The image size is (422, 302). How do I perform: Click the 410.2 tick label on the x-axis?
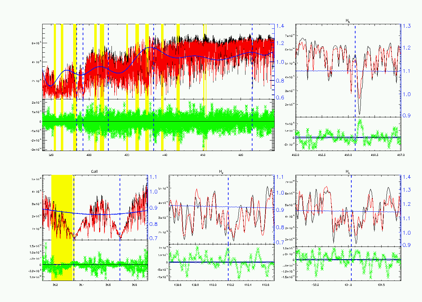(230, 284)
